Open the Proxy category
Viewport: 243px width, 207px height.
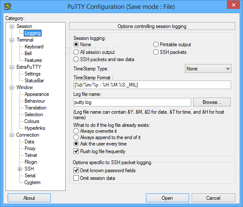30,148
